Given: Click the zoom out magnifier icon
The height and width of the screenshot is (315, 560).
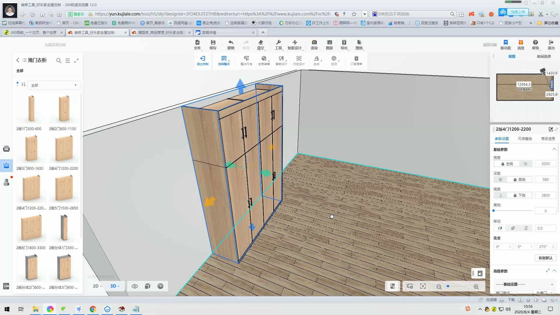Looking at the screenshot, I should [x=439, y=287].
